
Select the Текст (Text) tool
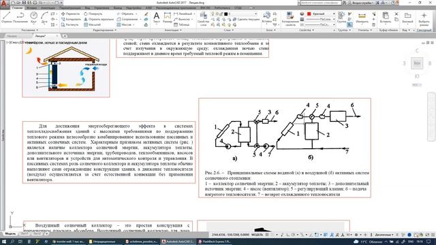point(157,18)
